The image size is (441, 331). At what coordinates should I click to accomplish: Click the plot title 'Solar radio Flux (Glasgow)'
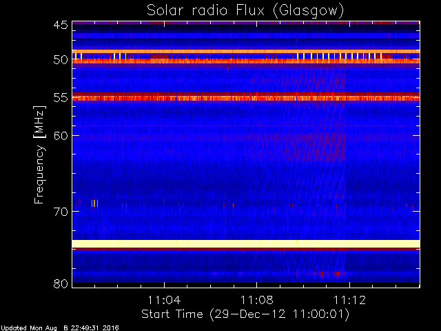pos(245,11)
